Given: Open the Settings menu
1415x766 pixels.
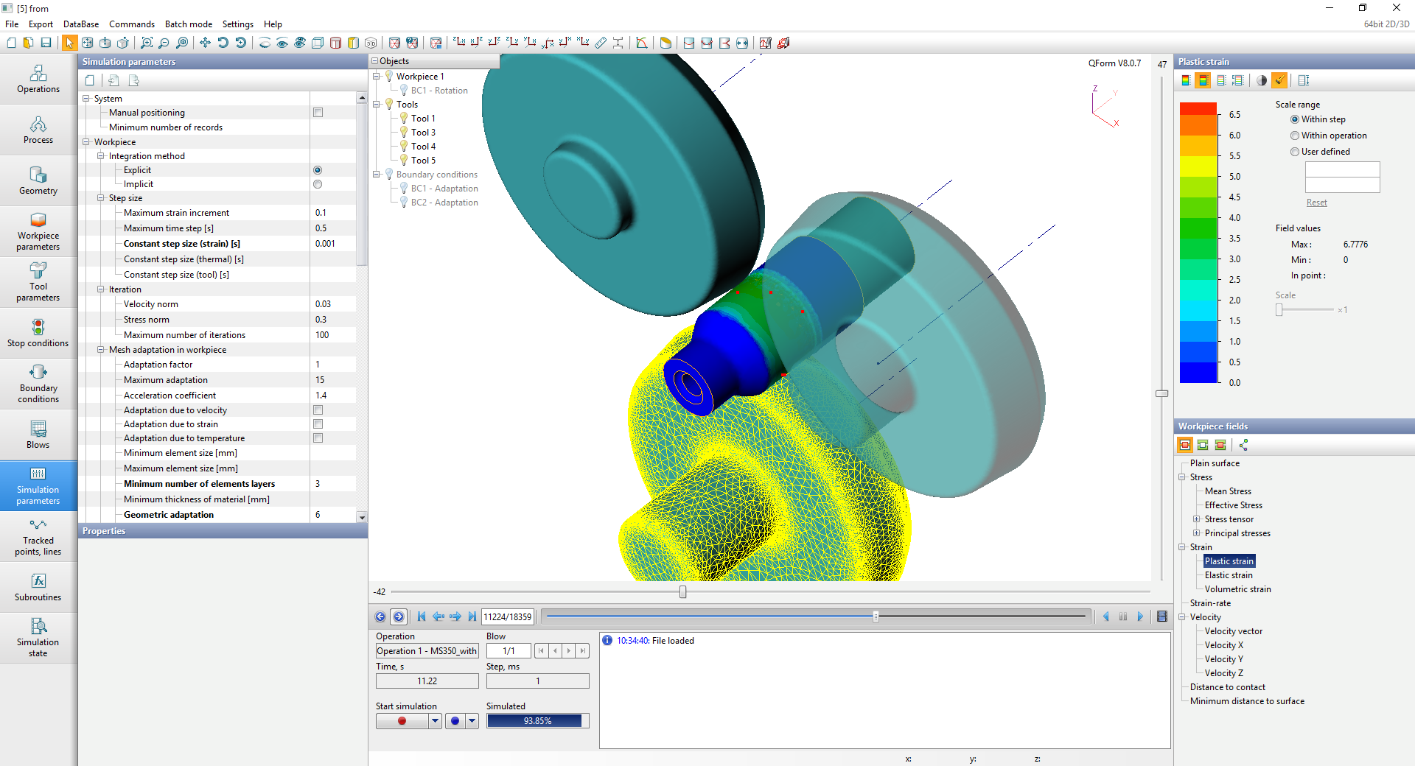Looking at the screenshot, I should tap(238, 24).
